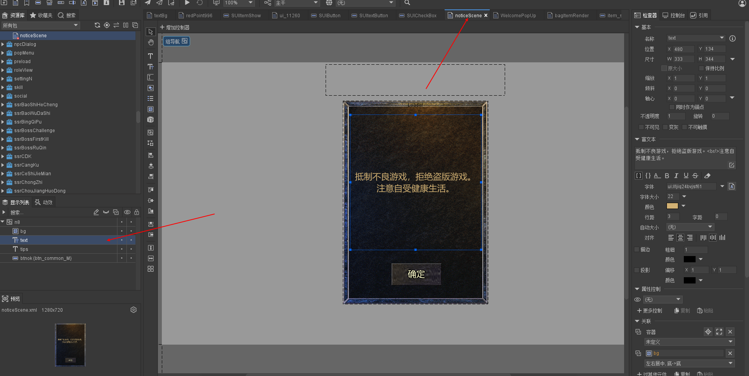This screenshot has height=376, width=749.
Task: Check the 不可见 invisible checkbox
Action: (641, 127)
